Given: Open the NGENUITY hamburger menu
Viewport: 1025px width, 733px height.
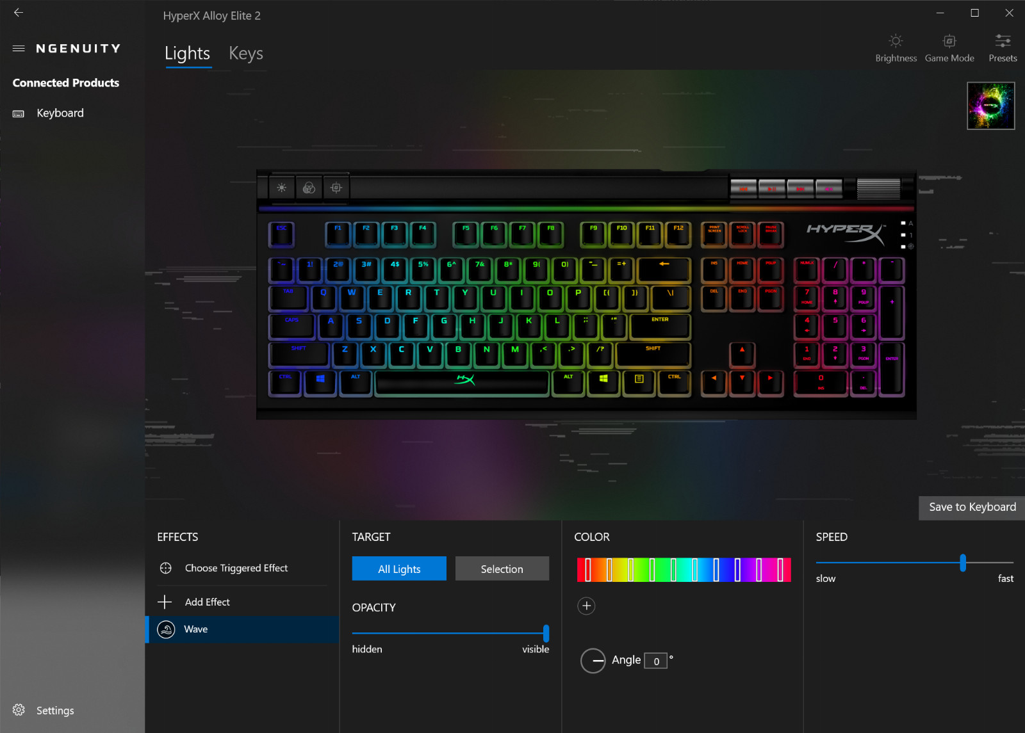Looking at the screenshot, I should point(19,49).
